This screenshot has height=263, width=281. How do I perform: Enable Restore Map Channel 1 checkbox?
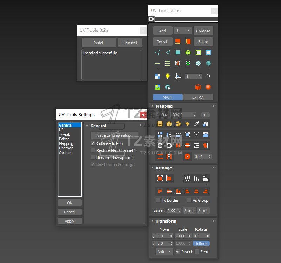point(93,150)
